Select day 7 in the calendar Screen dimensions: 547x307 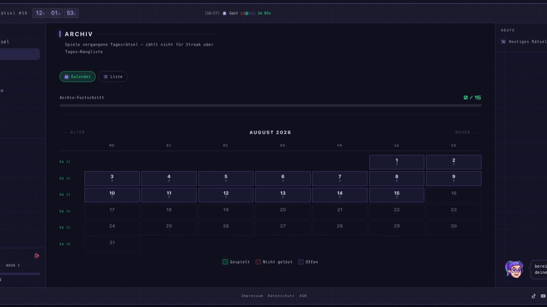pos(340,179)
